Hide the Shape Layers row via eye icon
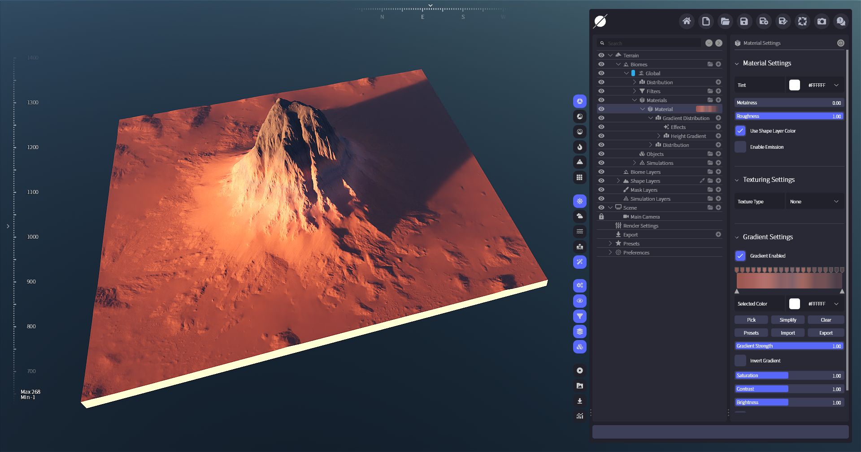 (x=601, y=181)
